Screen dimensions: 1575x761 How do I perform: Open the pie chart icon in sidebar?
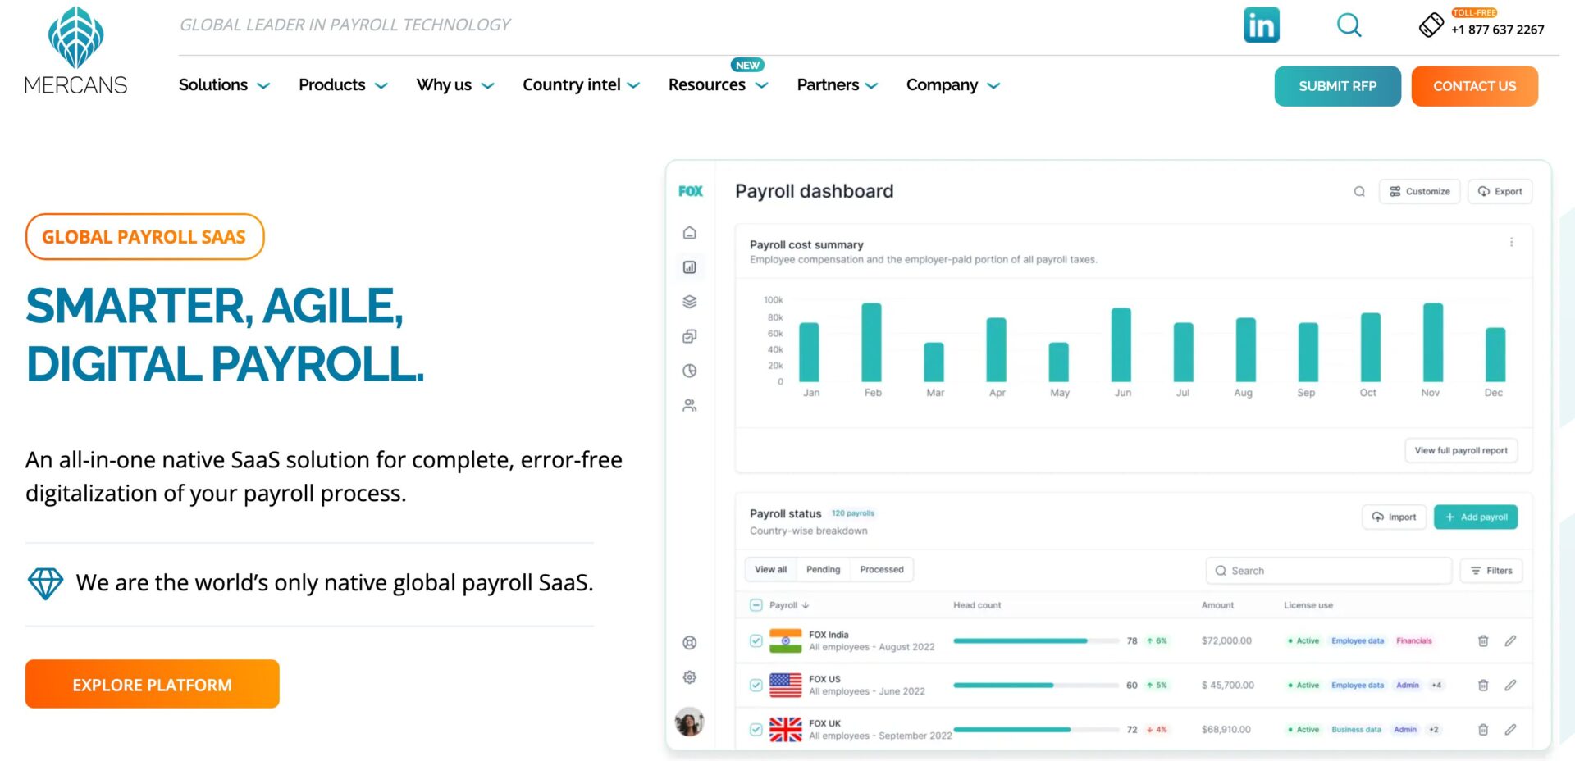690,371
